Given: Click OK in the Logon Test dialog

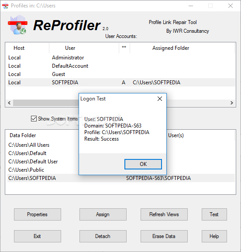Looking at the screenshot, I should [143, 164].
